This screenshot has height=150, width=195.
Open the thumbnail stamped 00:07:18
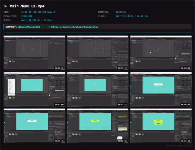(161, 126)
